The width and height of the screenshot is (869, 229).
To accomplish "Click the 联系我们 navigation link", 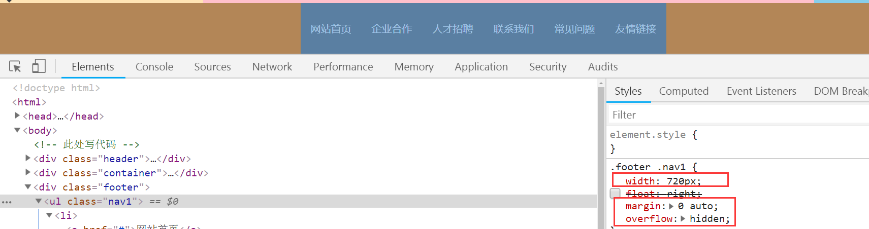I will (514, 29).
